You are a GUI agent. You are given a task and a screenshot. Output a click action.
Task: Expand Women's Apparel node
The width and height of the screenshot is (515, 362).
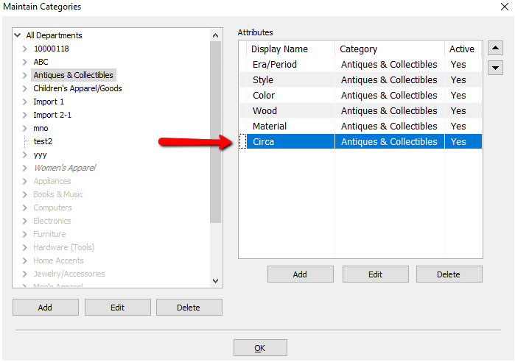(25, 168)
